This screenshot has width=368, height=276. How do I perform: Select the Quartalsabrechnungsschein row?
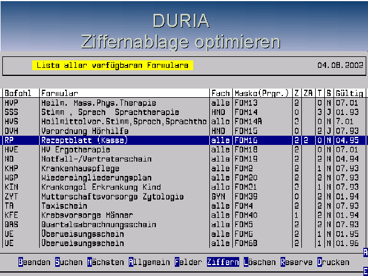(184, 225)
